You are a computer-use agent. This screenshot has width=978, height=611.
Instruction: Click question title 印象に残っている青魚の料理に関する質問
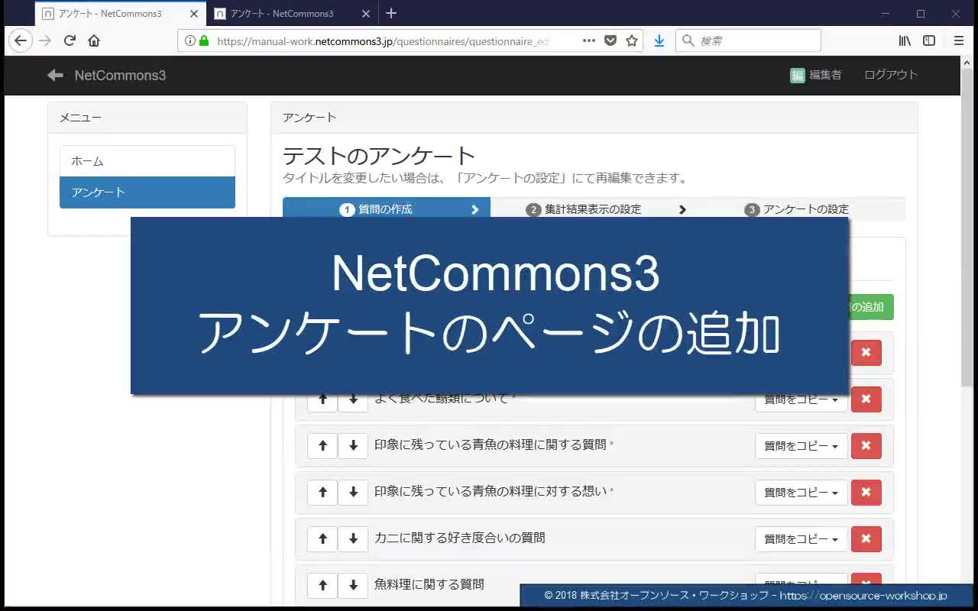(x=491, y=445)
